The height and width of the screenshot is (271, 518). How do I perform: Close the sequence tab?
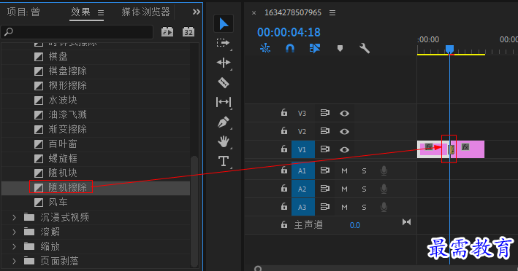254,13
